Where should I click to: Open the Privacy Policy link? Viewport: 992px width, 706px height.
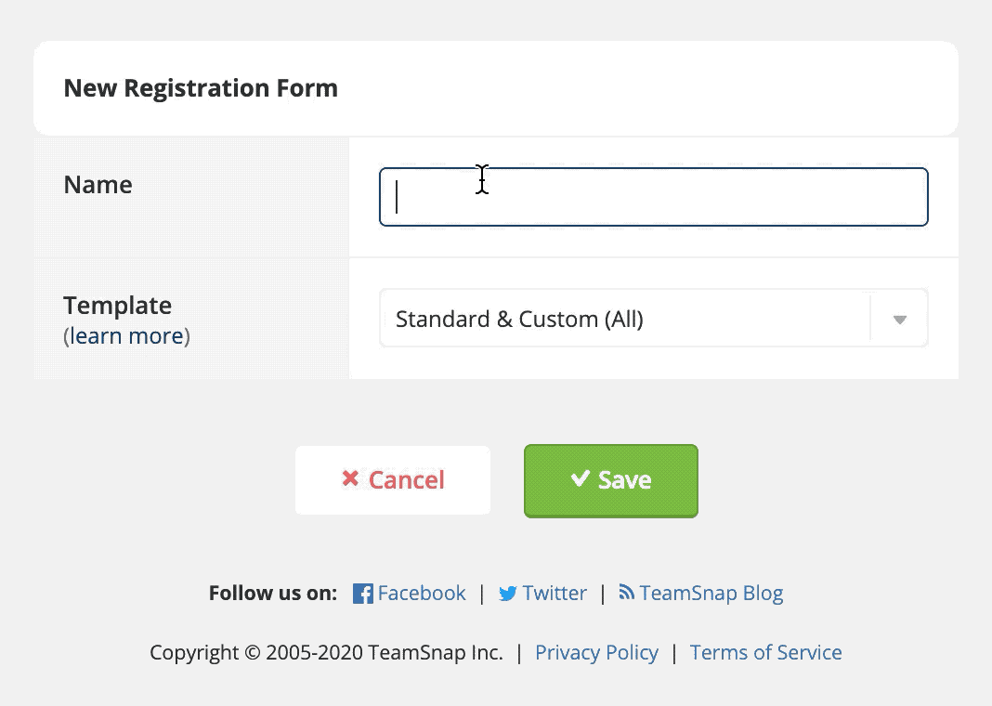tap(596, 653)
